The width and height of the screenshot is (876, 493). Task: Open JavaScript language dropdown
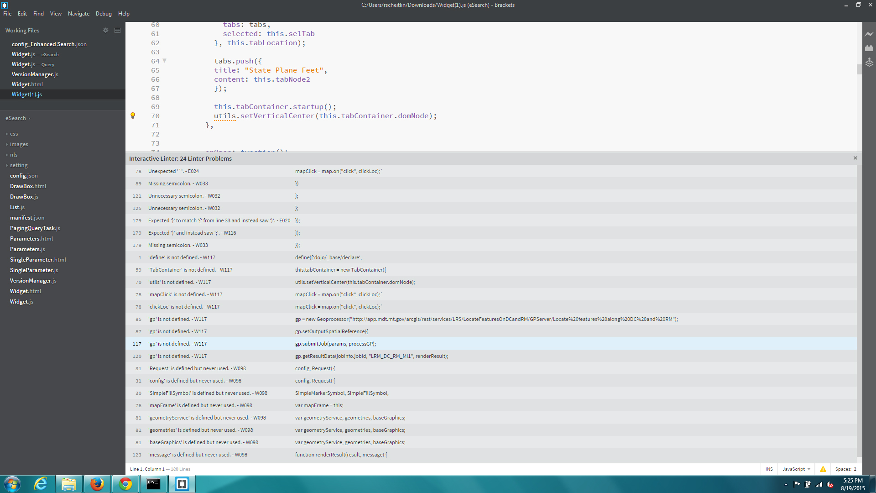796,469
